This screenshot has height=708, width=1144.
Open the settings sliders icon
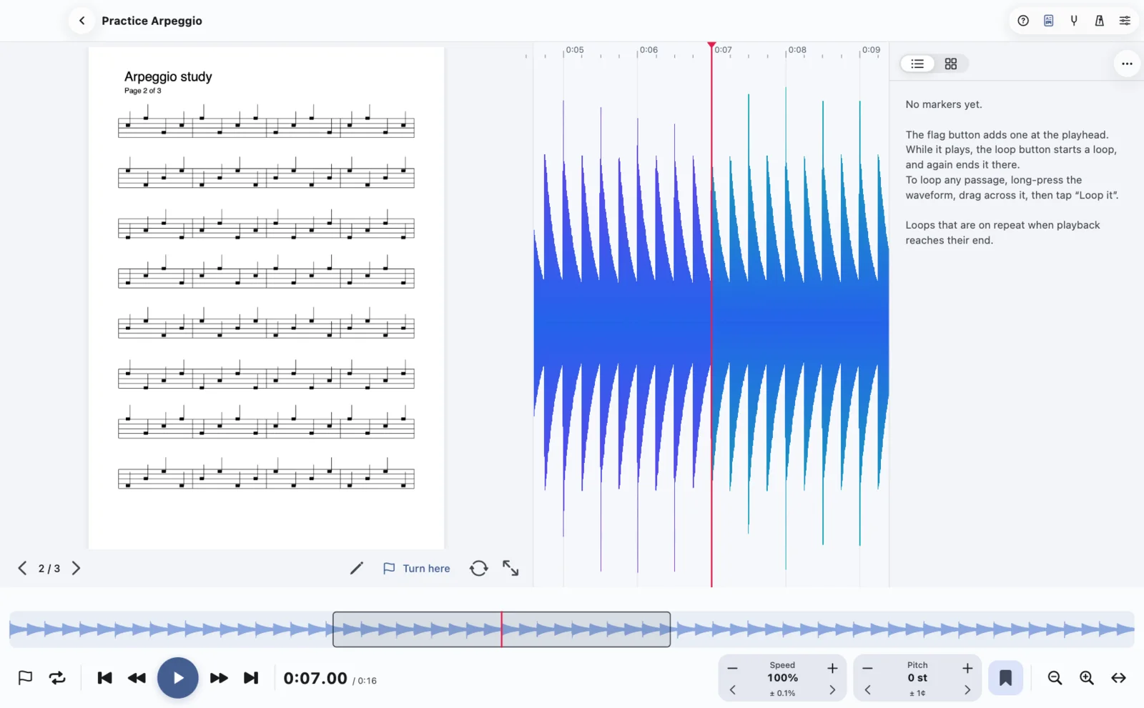pos(1125,21)
